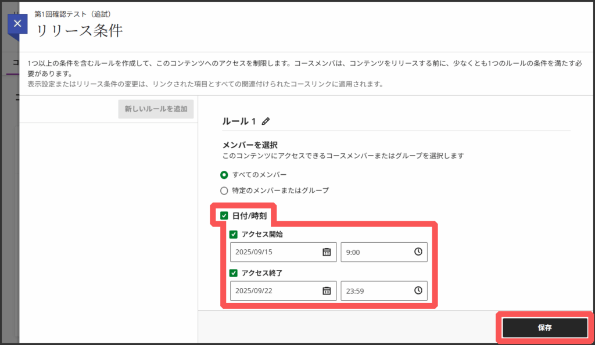This screenshot has height=345, width=595.
Task: Click the ルール 1 rule title
Action: point(239,121)
